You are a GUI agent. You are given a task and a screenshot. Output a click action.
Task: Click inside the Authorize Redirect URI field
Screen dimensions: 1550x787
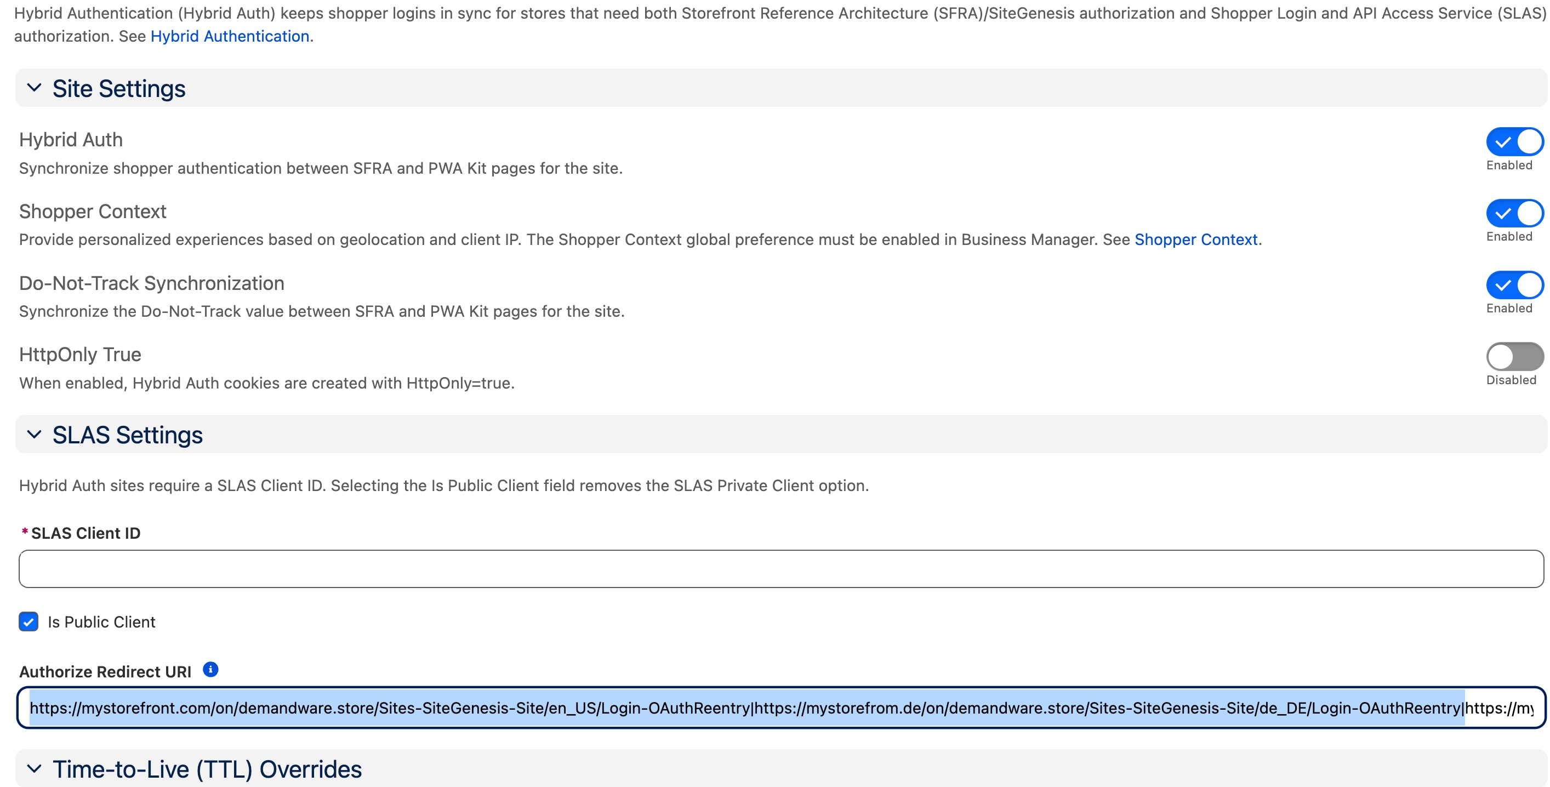(x=775, y=708)
